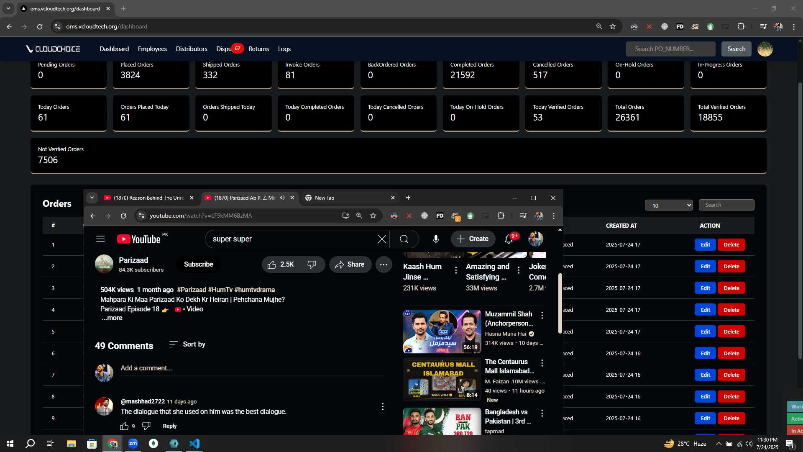Click the Create button on YouTube
The width and height of the screenshot is (803, 452).
(x=473, y=239)
